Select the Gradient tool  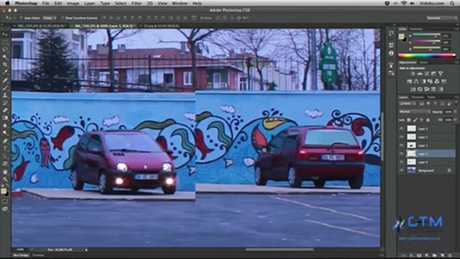(5, 118)
